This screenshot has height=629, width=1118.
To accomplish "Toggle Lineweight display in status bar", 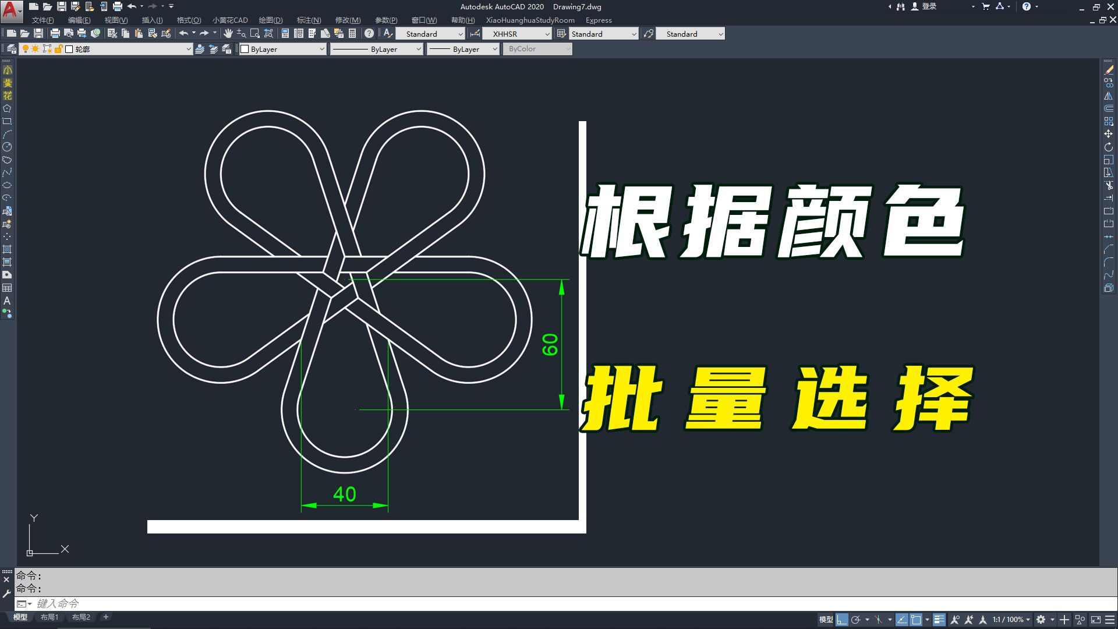I will 939,620.
